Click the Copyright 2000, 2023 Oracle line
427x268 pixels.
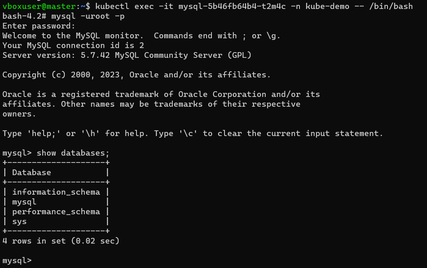click(136, 75)
